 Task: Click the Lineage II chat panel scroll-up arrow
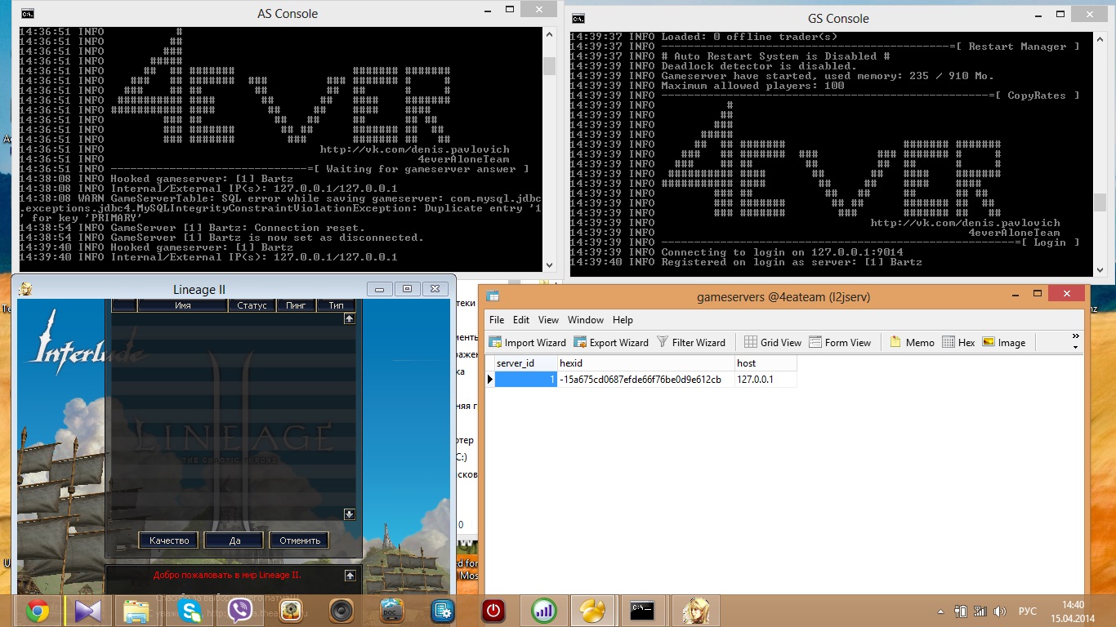[350, 576]
